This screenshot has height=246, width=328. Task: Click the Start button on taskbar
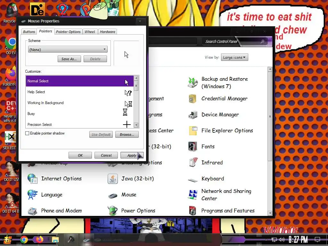point(7,240)
